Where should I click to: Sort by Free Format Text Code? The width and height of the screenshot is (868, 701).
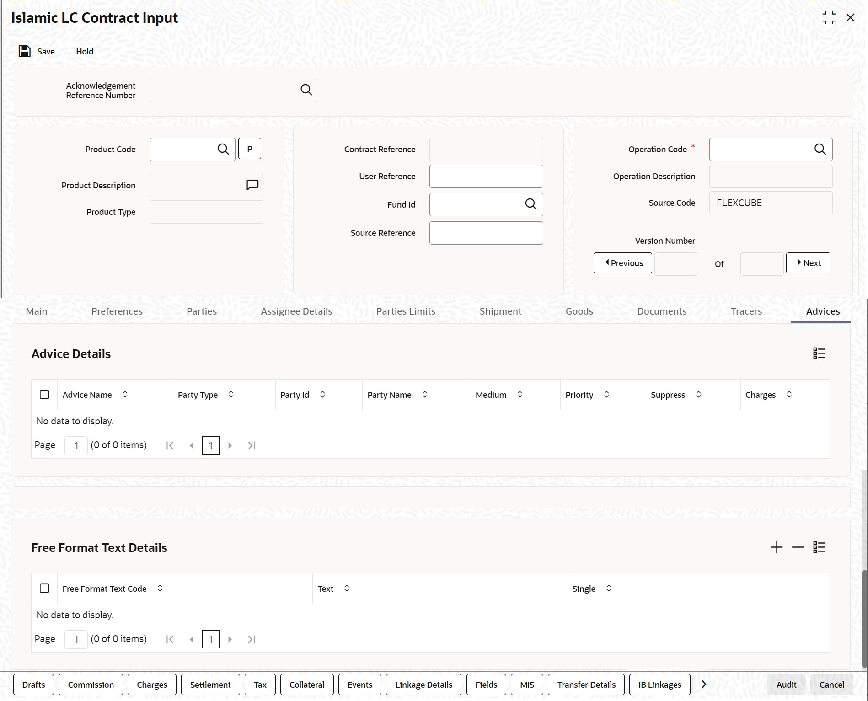point(160,589)
